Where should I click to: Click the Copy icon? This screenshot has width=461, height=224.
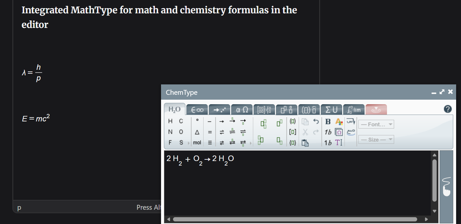pyautogui.click(x=305, y=122)
